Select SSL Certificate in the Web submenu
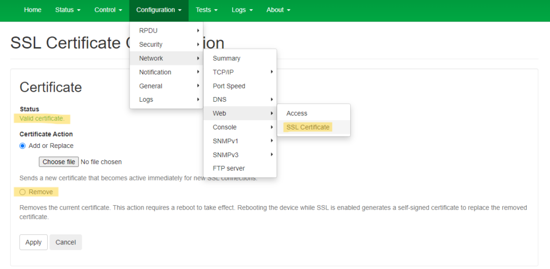The width and height of the screenshot is (550, 269). (x=308, y=128)
